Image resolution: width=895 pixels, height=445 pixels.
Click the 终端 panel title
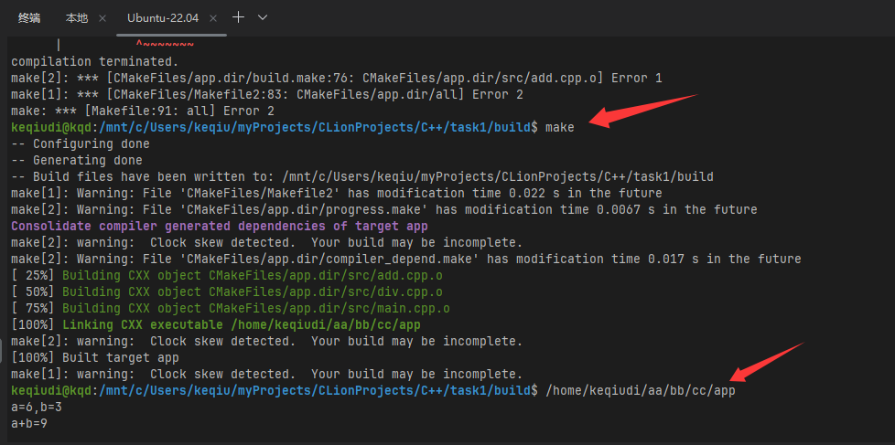(29, 18)
